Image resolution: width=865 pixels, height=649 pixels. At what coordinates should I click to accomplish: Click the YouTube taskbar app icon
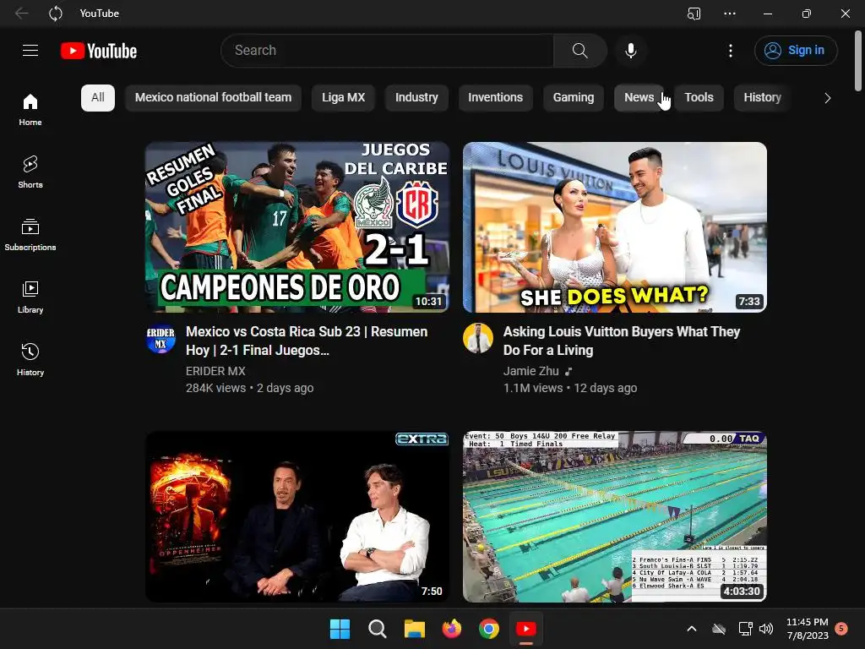[x=525, y=629]
